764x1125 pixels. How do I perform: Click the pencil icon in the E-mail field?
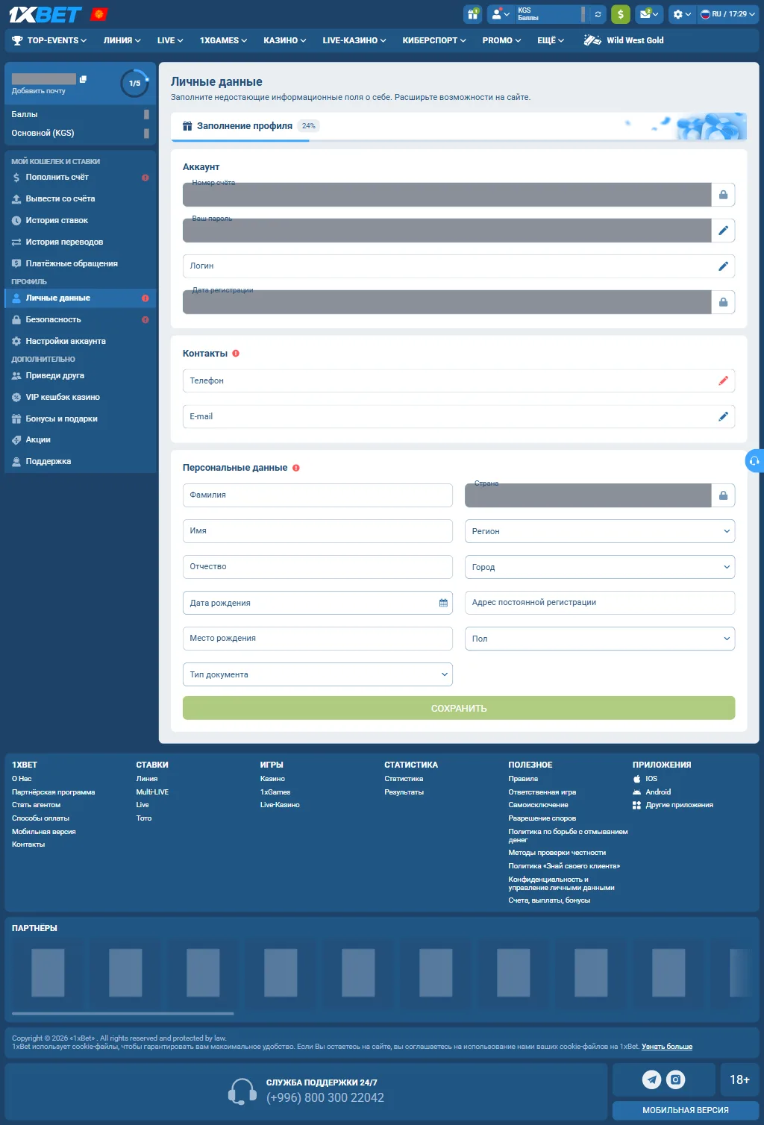(x=723, y=416)
